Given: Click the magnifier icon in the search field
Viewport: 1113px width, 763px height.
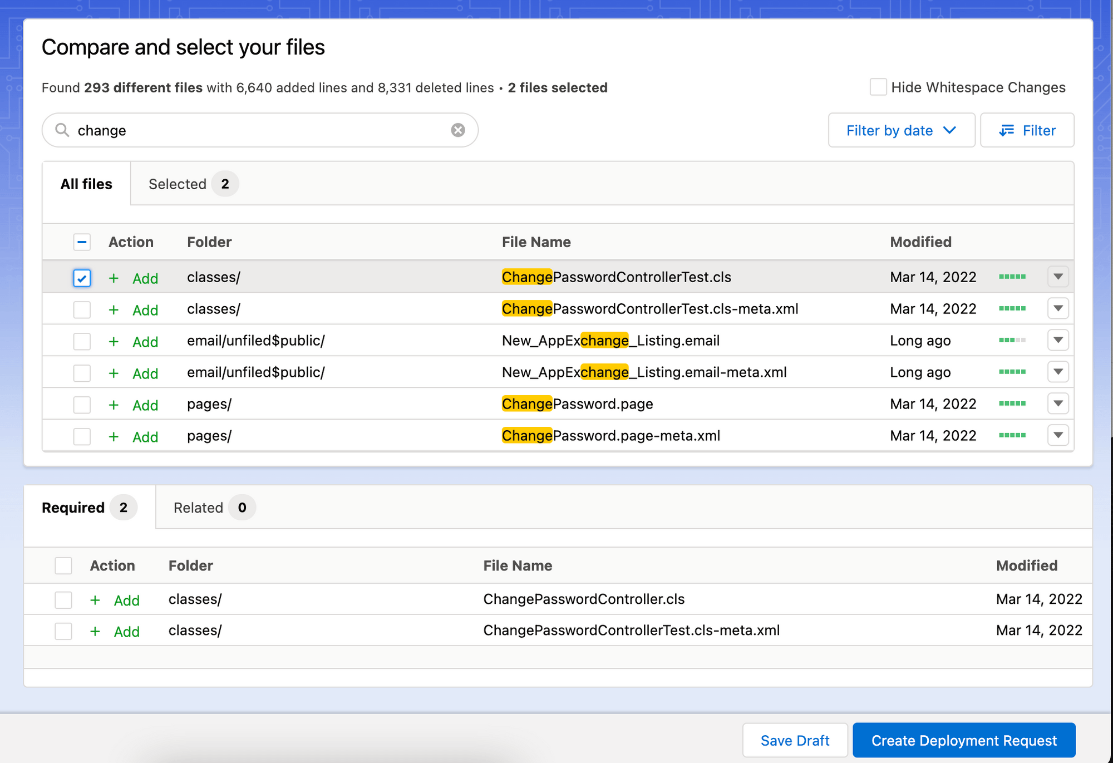Looking at the screenshot, I should pos(63,130).
